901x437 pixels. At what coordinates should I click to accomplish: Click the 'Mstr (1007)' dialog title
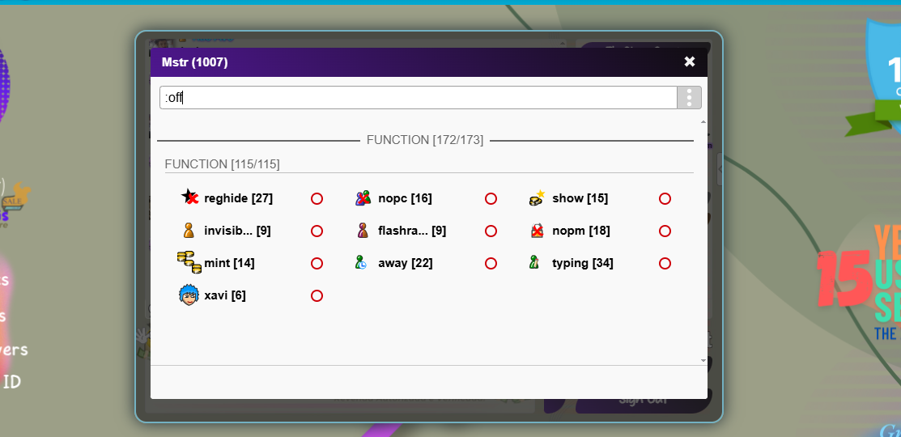pyautogui.click(x=195, y=62)
